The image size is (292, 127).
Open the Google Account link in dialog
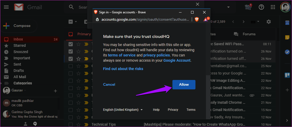177,60
